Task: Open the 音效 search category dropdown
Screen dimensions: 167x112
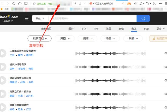Action: pos(40,19)
